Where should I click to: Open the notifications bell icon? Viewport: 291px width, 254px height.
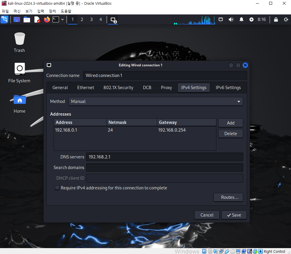[241, 19]
